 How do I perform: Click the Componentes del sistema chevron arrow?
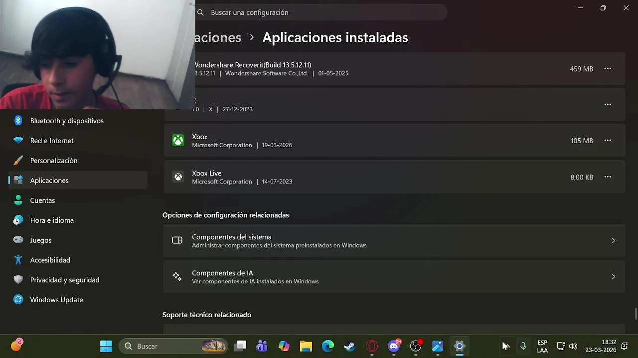pos(613,241)
